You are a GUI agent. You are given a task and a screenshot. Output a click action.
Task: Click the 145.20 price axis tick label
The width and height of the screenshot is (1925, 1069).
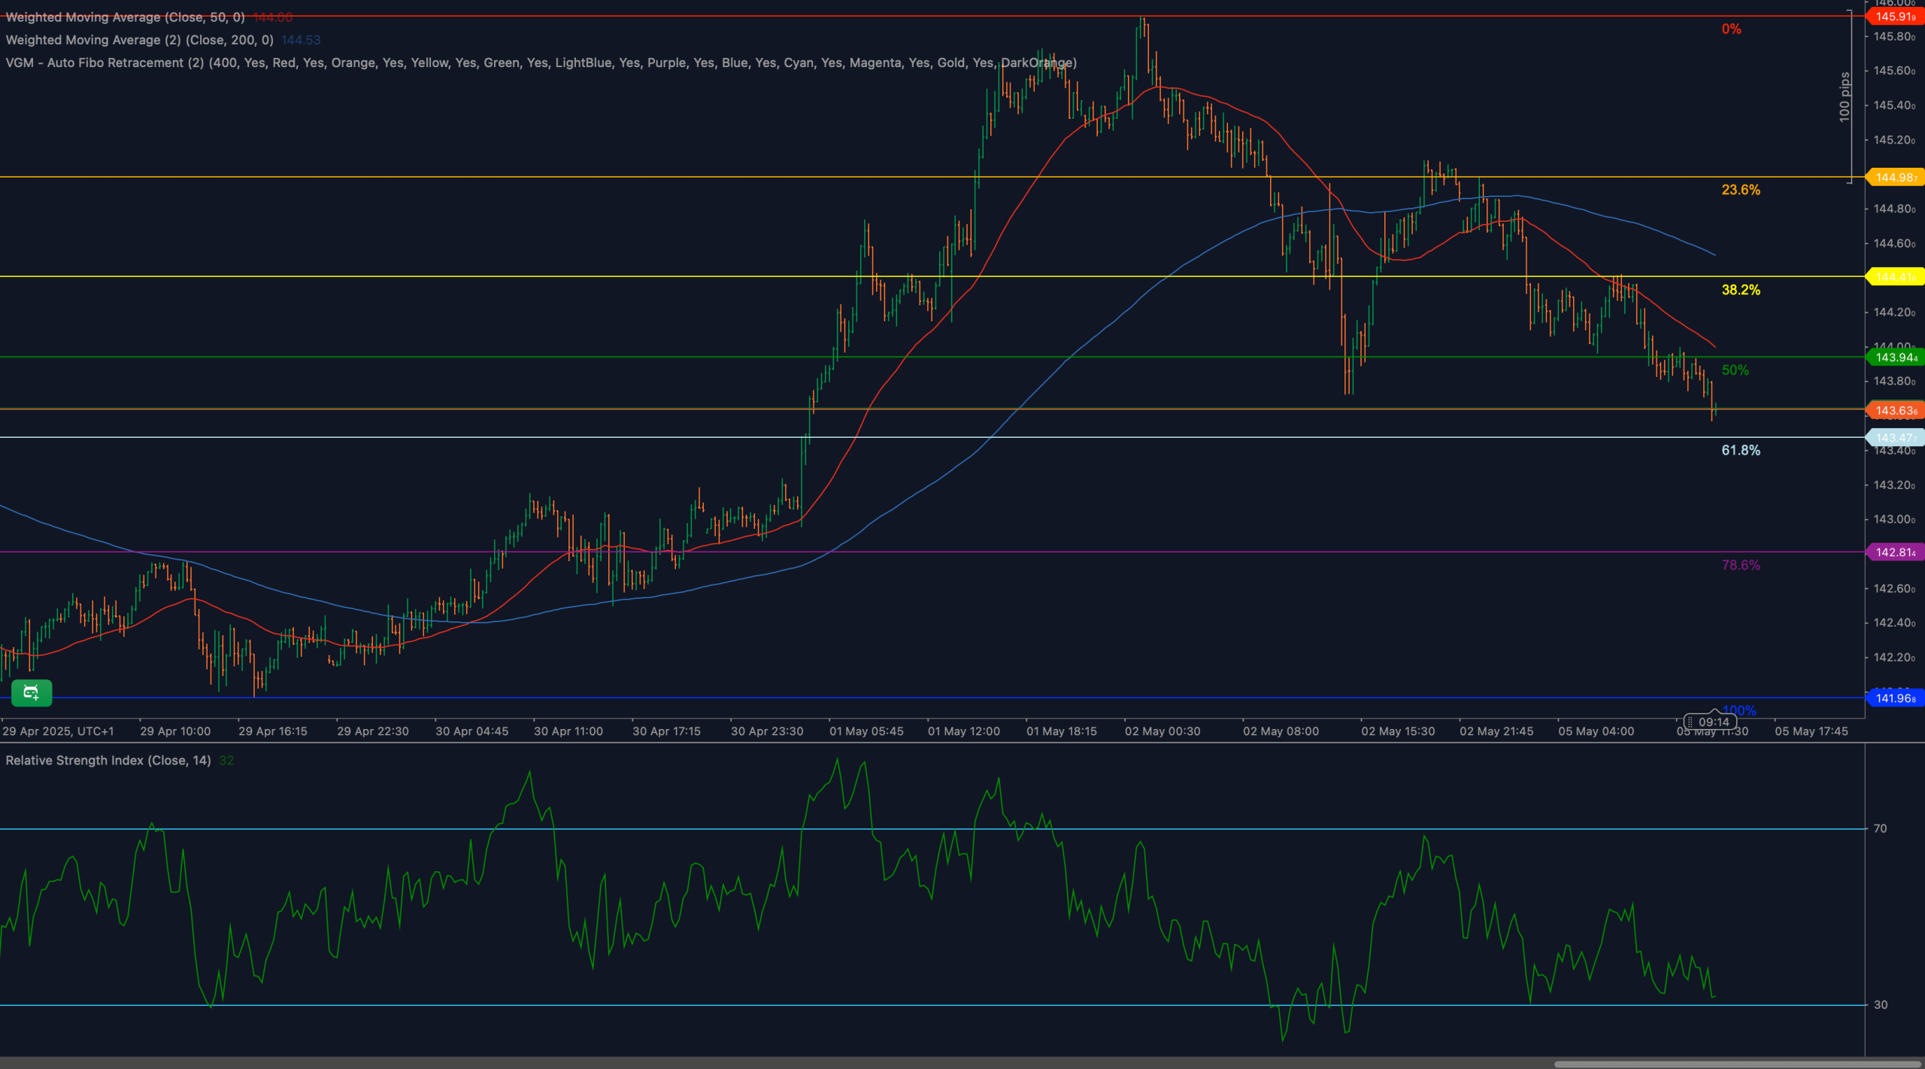(1894, 140)
